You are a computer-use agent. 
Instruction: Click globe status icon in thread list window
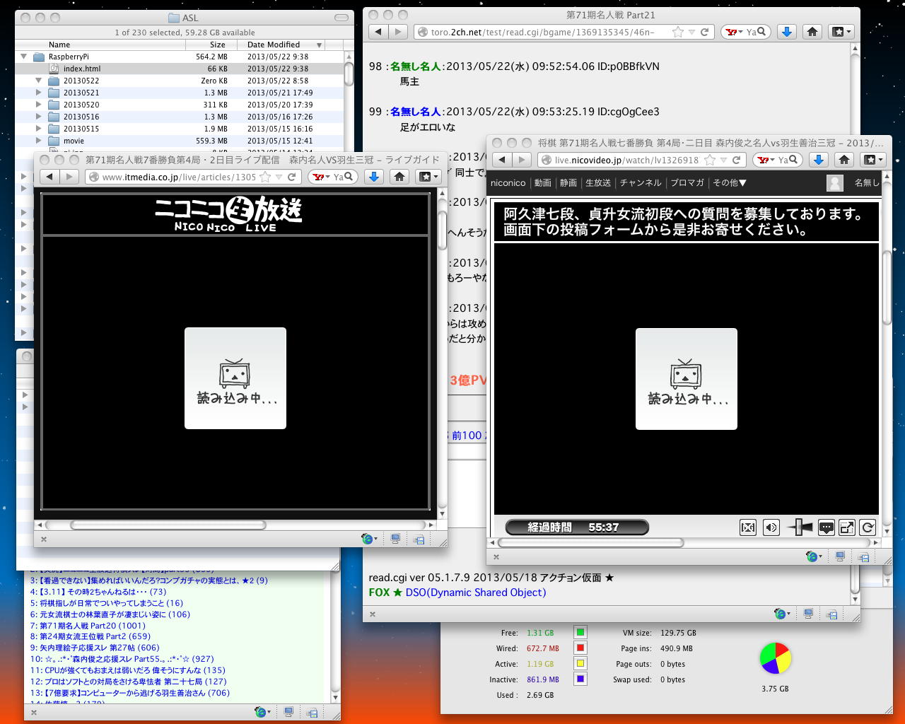[x=261, y=712]
